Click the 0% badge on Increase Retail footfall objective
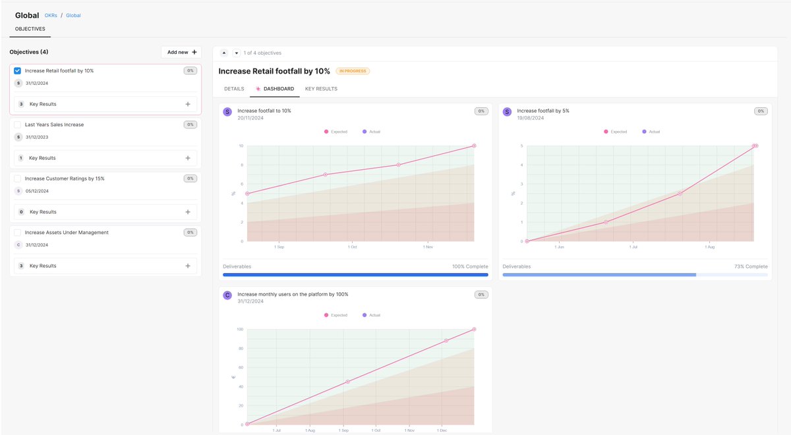The height and width of the screenshot is (435, 791). point(190,70)
